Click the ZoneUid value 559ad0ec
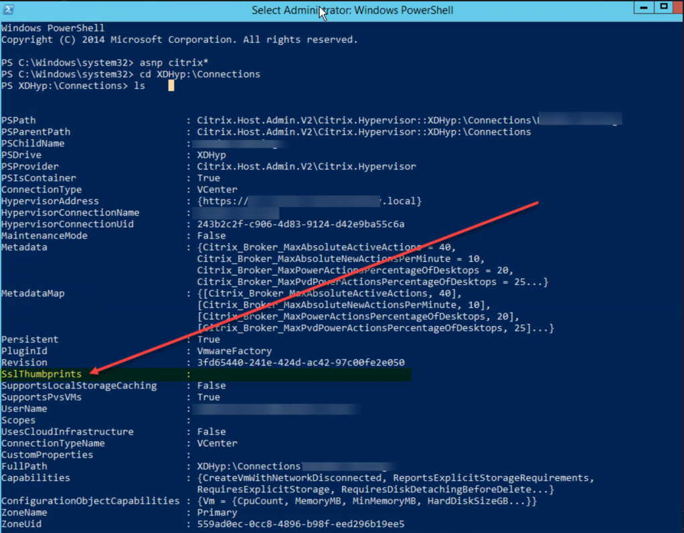The width and height of the screenshot is (684, 533). point(300,524)
